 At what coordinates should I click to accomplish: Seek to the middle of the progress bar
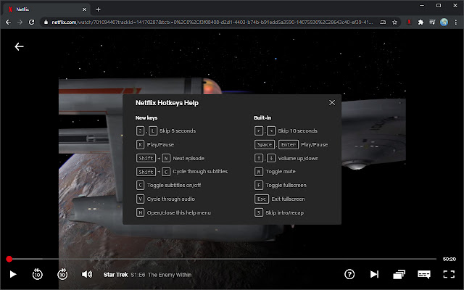[x=221, y=259]
